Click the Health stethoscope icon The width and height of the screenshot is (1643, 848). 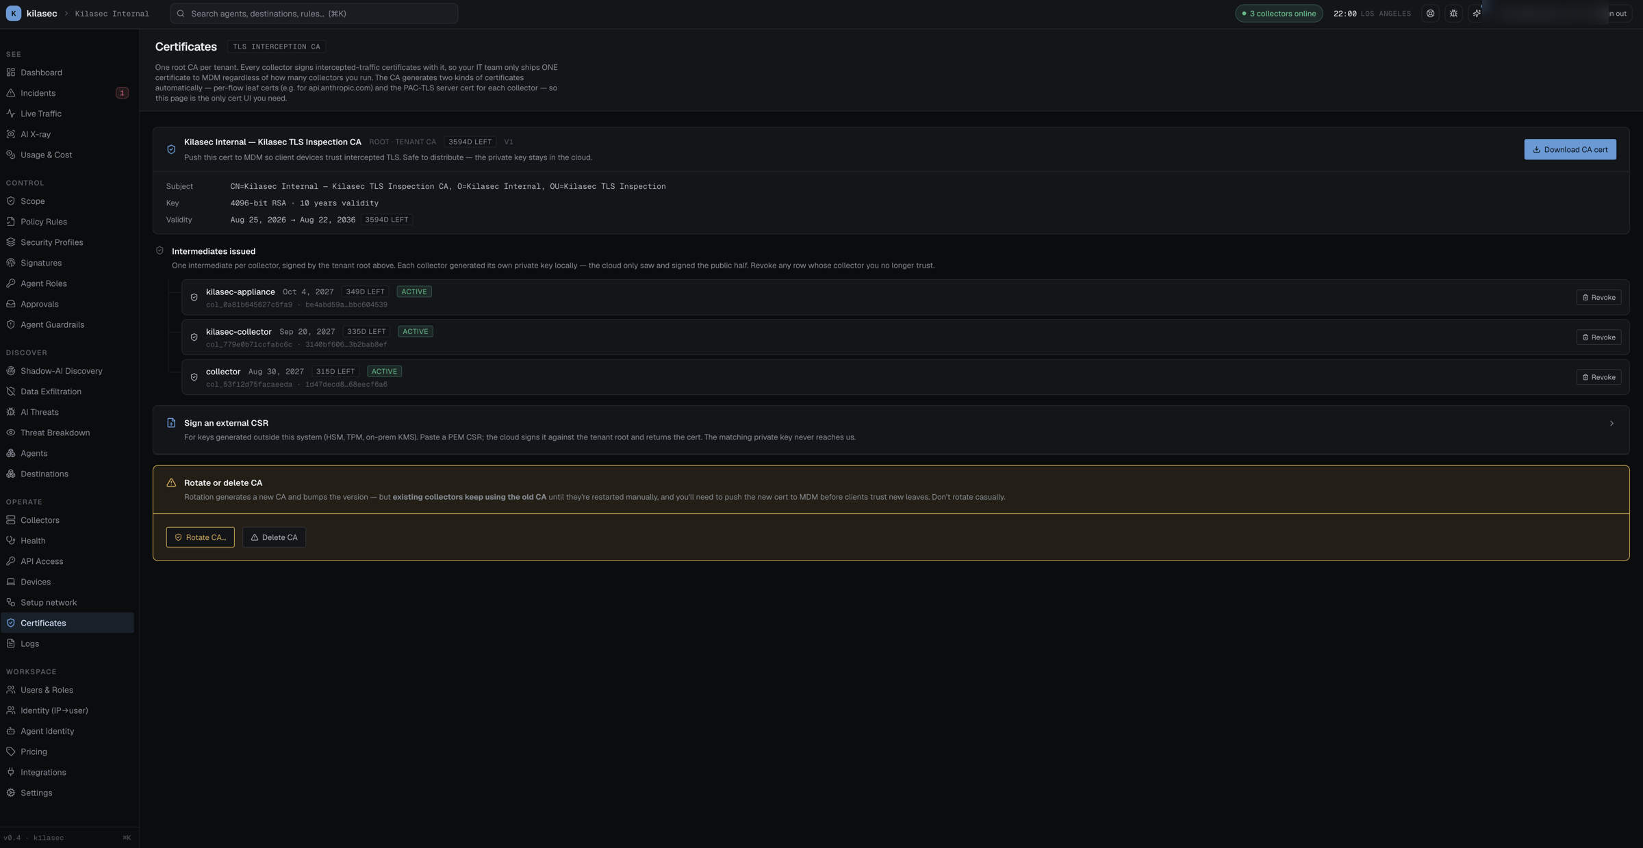(11, 541)
